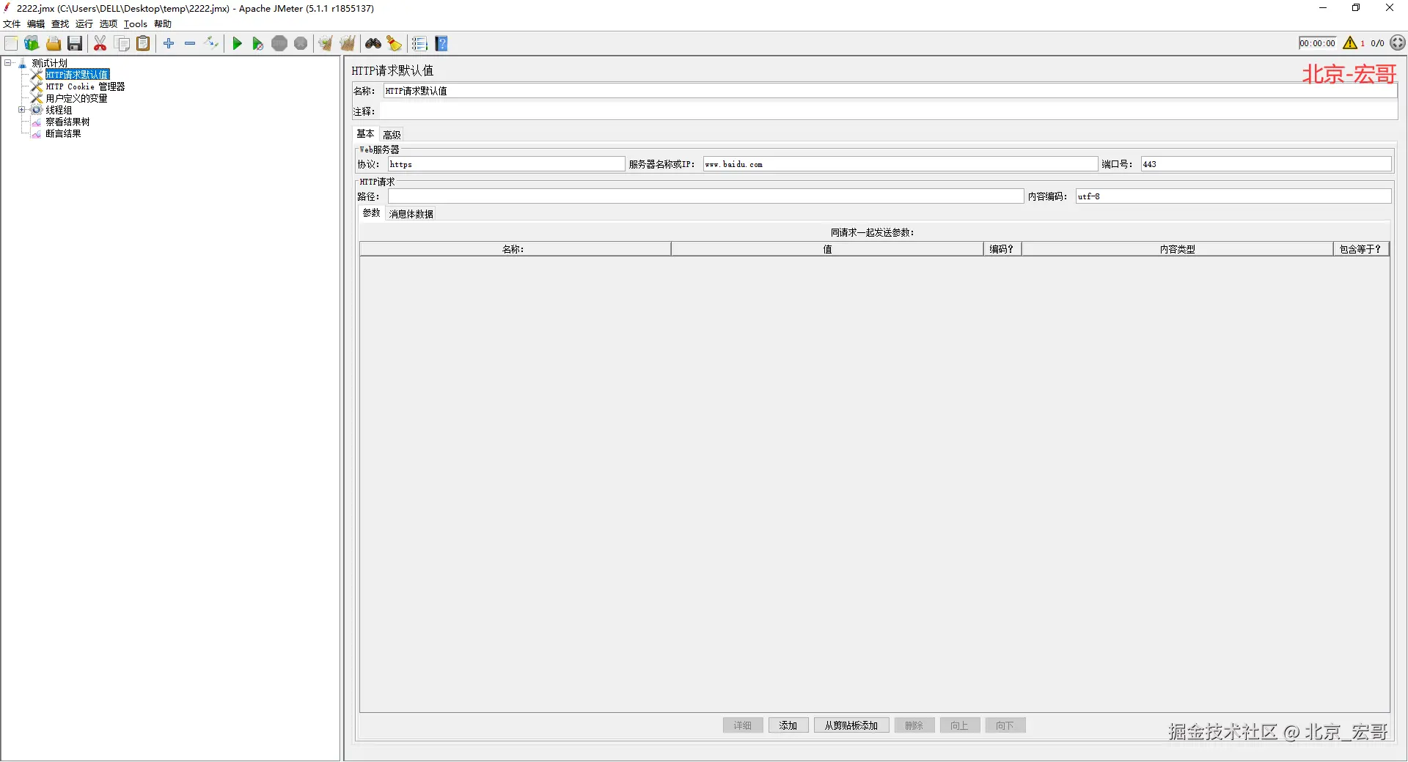The height and width of the screenshot is (762, 1408).
Task: Select HTTP Cookie 管理器 tree item
Action: point(85,86)
